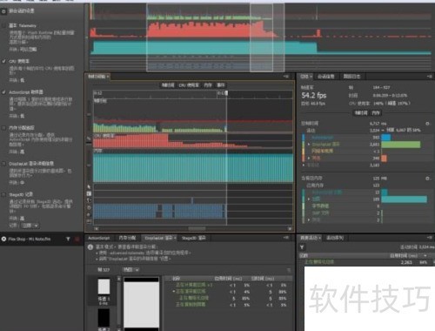Open the 首要活动 tab dropdown
Image resolution: width=435 pixels, height=331 pixels.
click(319, 238)
